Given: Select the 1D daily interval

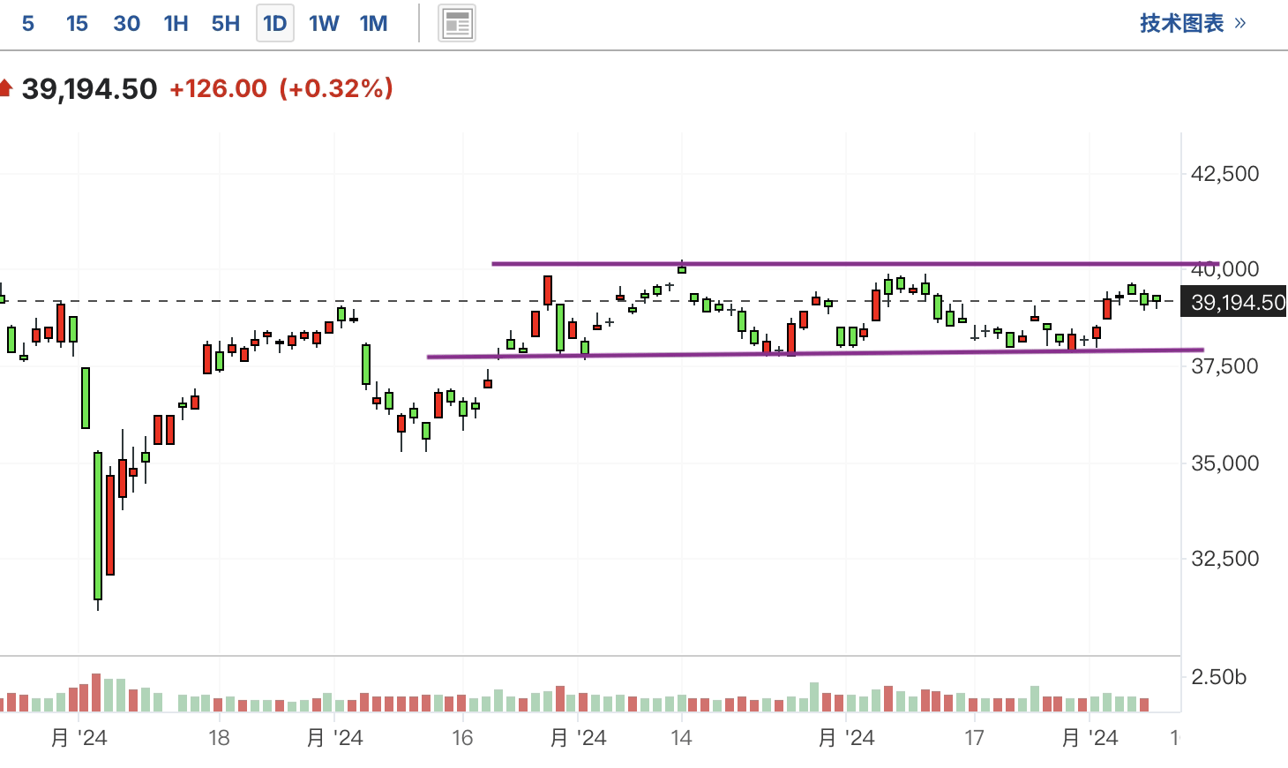Looking at the screenshot, I should point(275,23).
